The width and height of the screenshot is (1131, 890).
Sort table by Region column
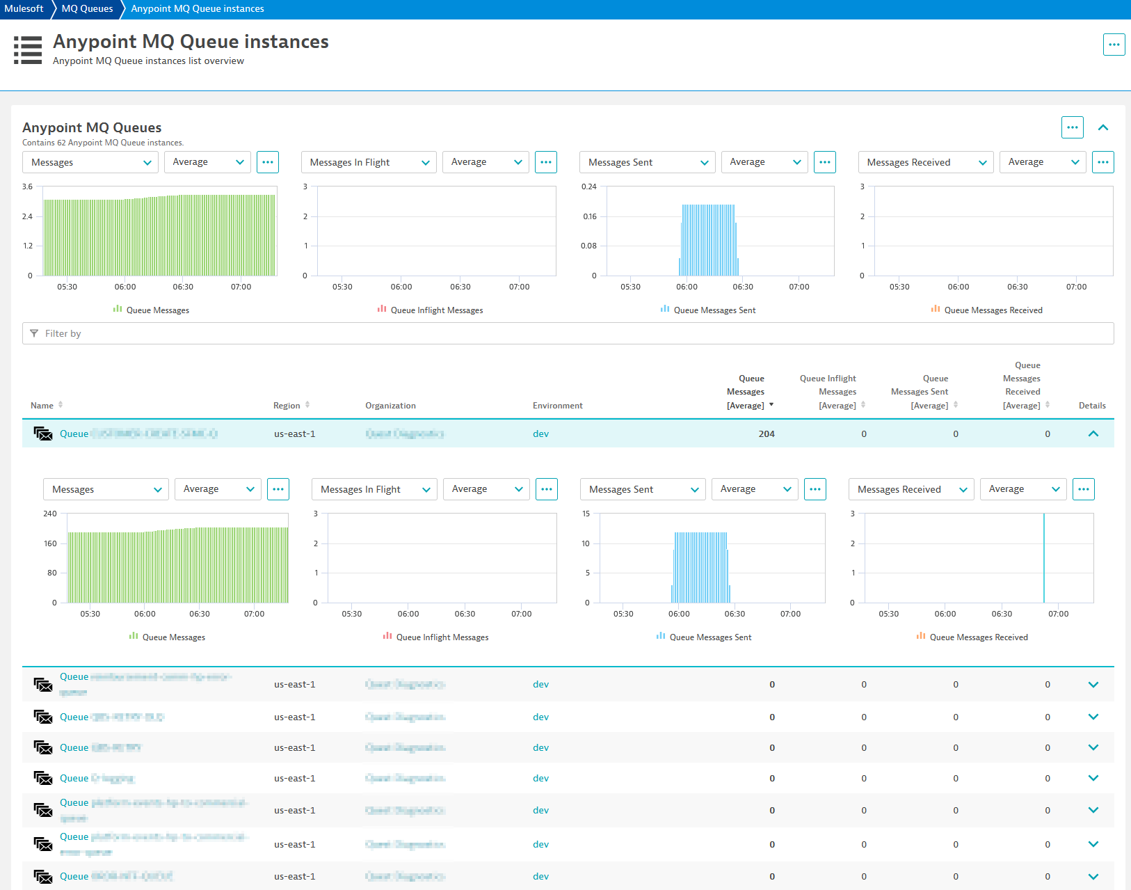(x=291, y=406)
